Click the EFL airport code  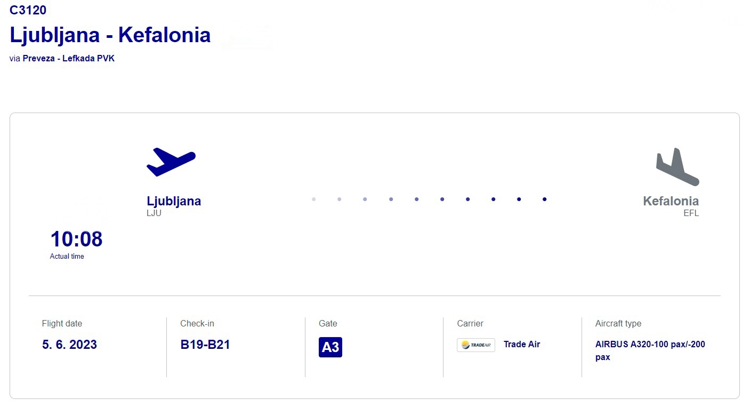pos(691,213)
